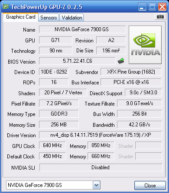Click the Bus Interface PCI-E x16 field
This screenshot has width=169, height=193.
(x=131, y=82)
